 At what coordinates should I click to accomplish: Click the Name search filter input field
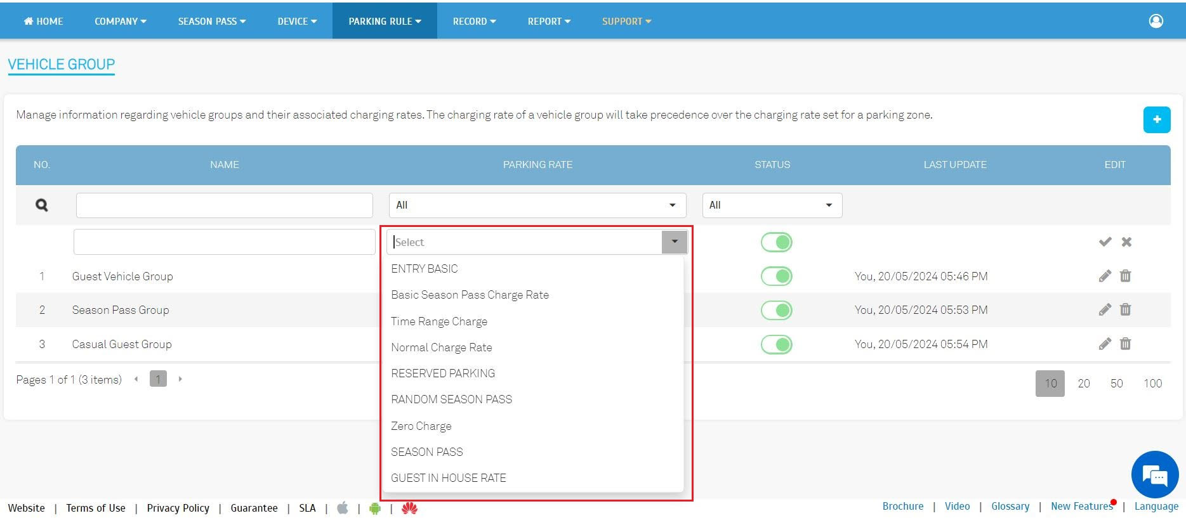tap(224, 205)
